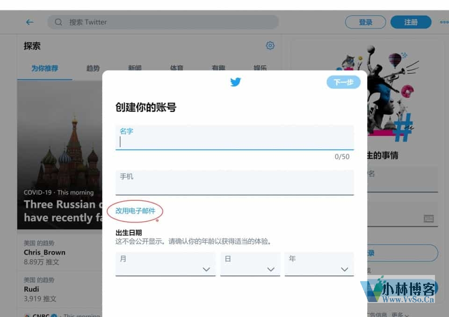Switch to the 体育 tab
The width and height of the screenshot is (449, 317).
click(177, 68)
